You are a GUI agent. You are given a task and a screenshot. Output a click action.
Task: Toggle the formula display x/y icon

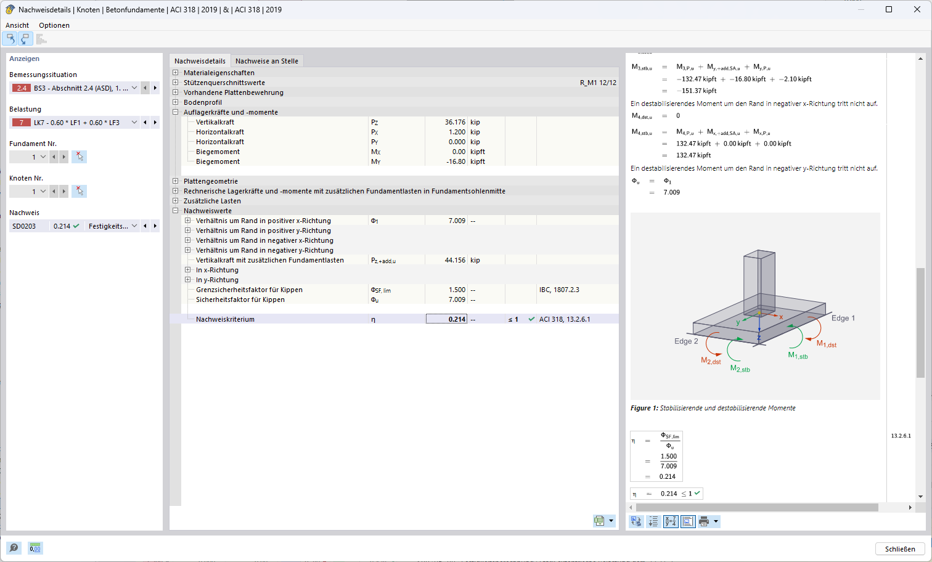point(671,521)
